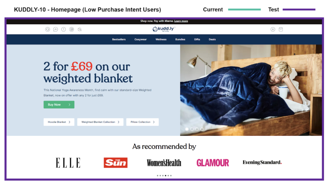Click the green Buy Now button
329x186 pixels.
pyautogui.click(x=59, y=105)
